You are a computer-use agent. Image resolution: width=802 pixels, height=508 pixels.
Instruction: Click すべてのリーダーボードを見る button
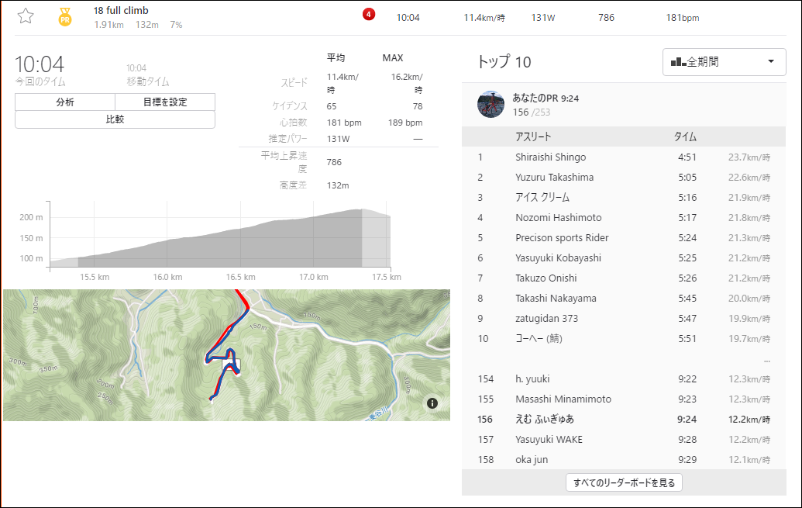624,482
